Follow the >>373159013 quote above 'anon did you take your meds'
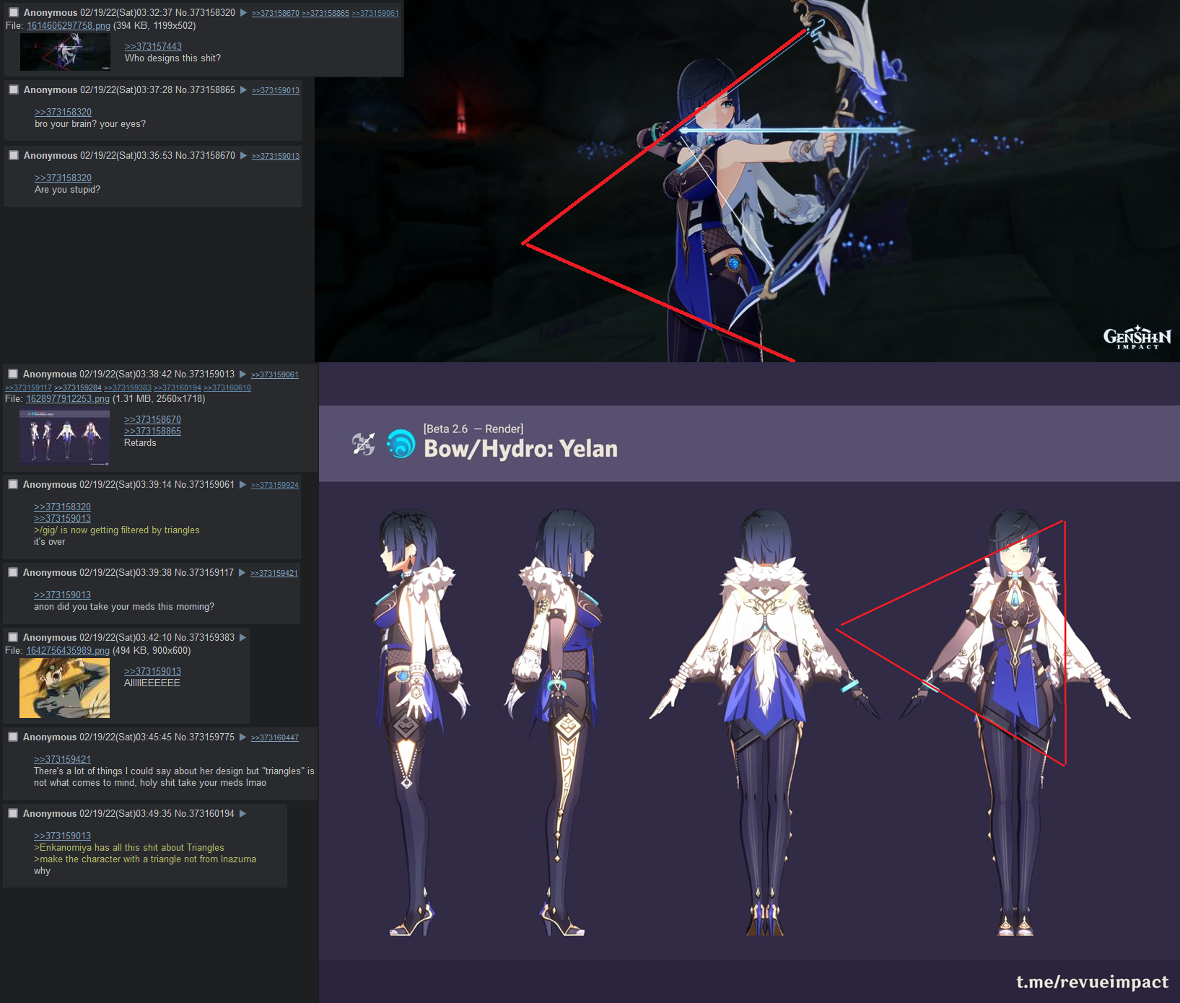The image size is (1180, 1003). pyautogui.click(x=62, y=595)
